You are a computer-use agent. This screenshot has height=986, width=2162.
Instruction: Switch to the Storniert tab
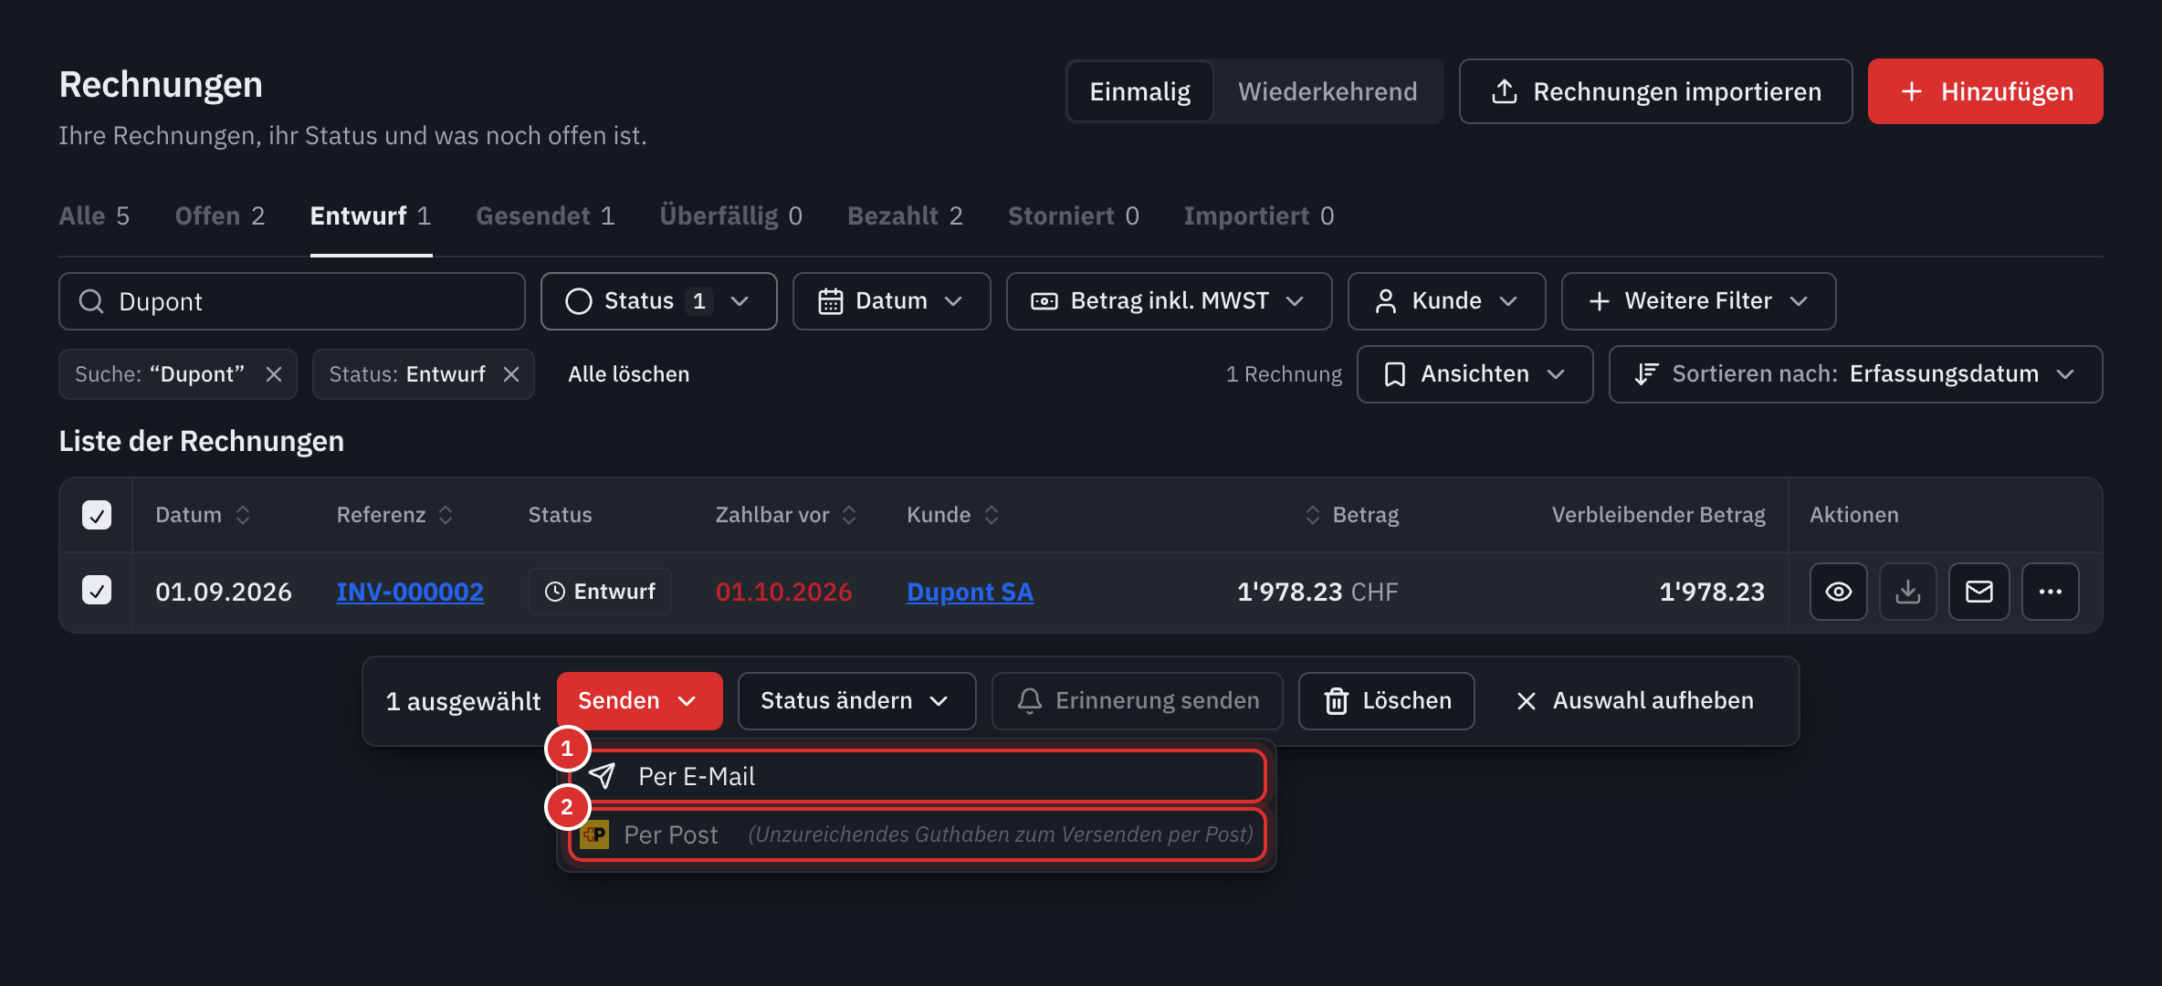[x=1073, y=216]
